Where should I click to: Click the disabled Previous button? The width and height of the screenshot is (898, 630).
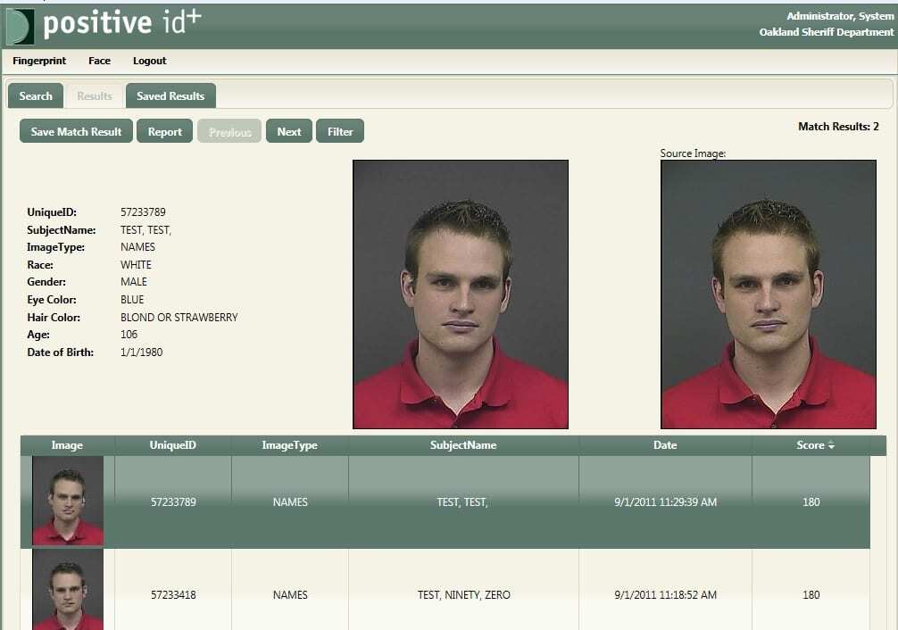(229, 131)
